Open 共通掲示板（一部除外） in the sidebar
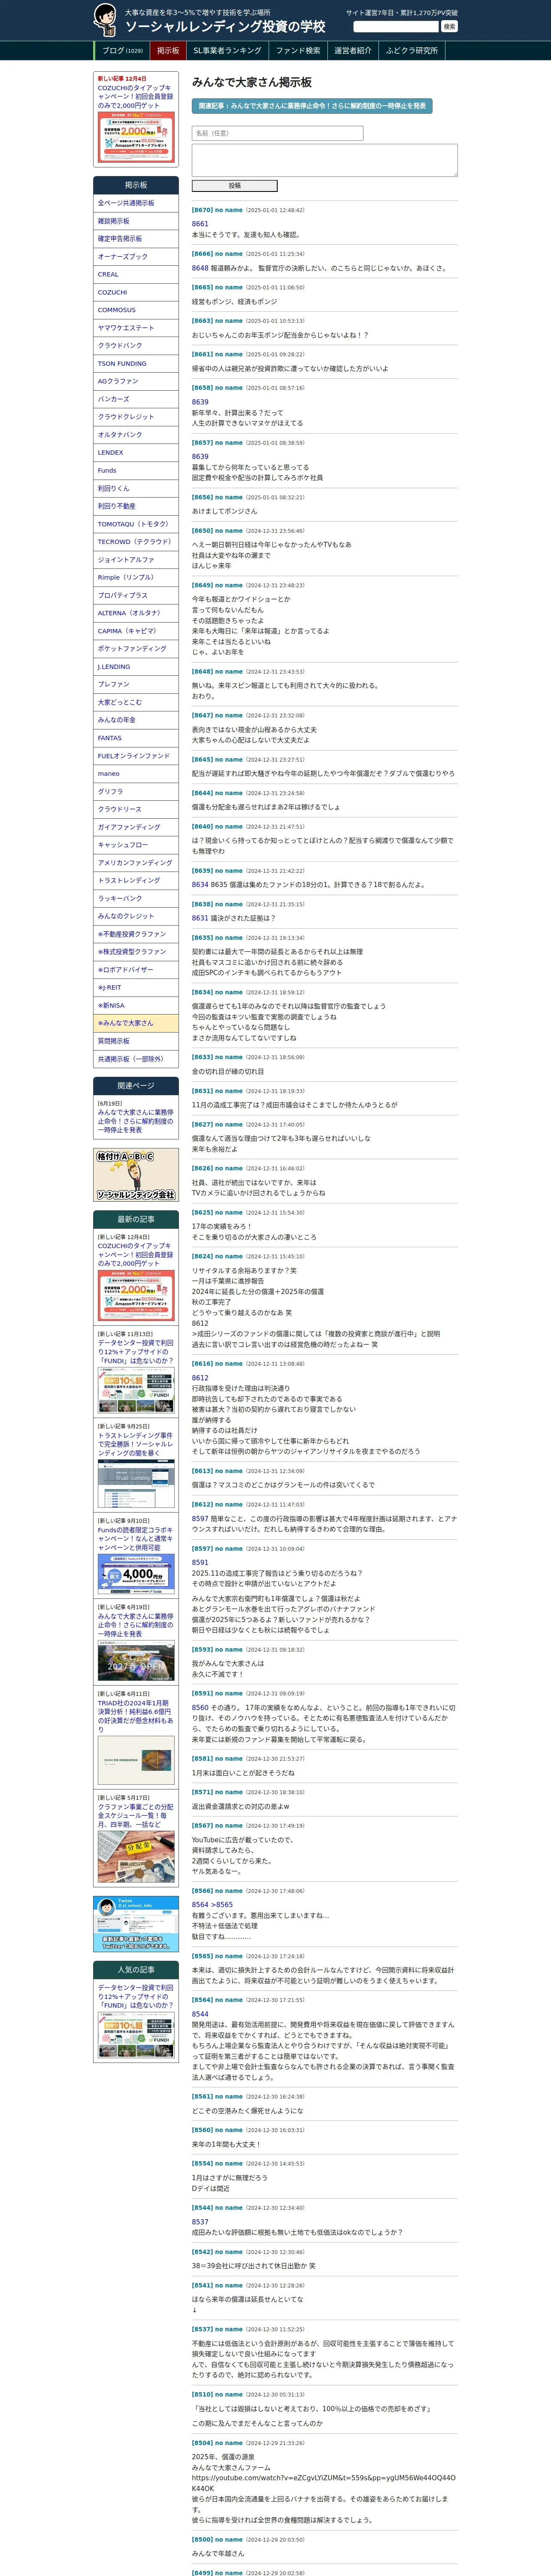This screenshot has height=2576, width=551. (x=136, y=1059)
